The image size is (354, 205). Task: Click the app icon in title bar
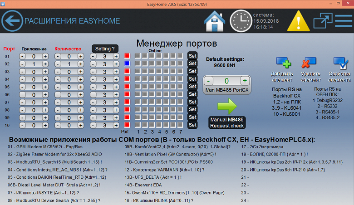point(3,4)
